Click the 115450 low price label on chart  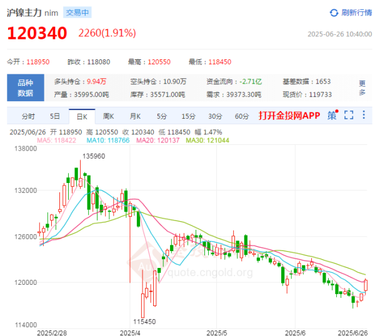click(x=144, y=322)
